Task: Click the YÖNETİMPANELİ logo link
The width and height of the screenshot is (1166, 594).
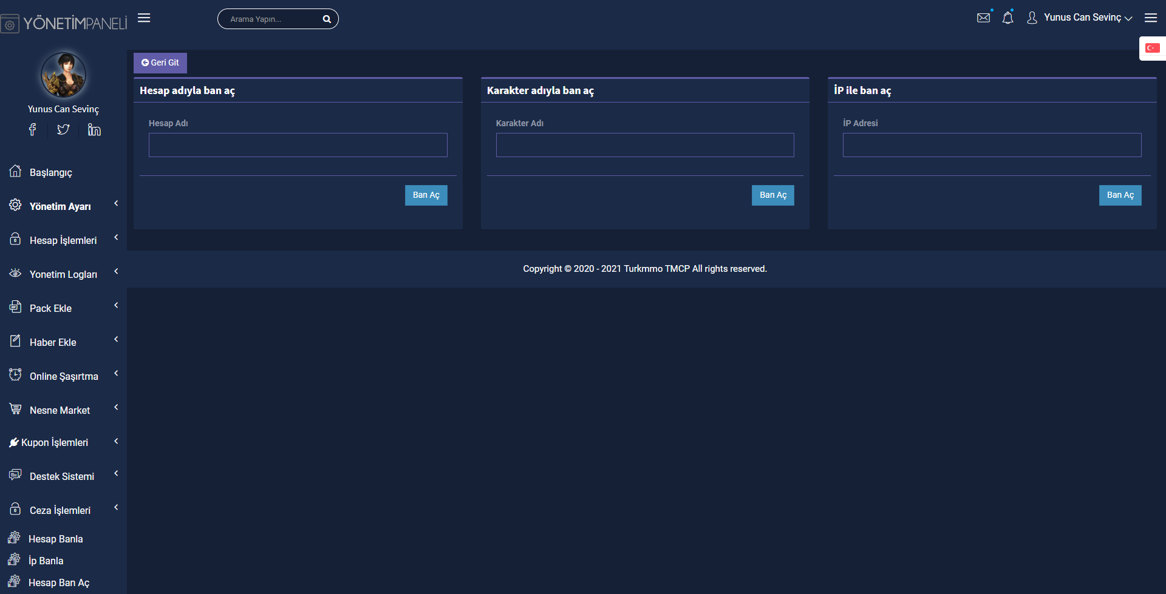Action: [64, 23]
